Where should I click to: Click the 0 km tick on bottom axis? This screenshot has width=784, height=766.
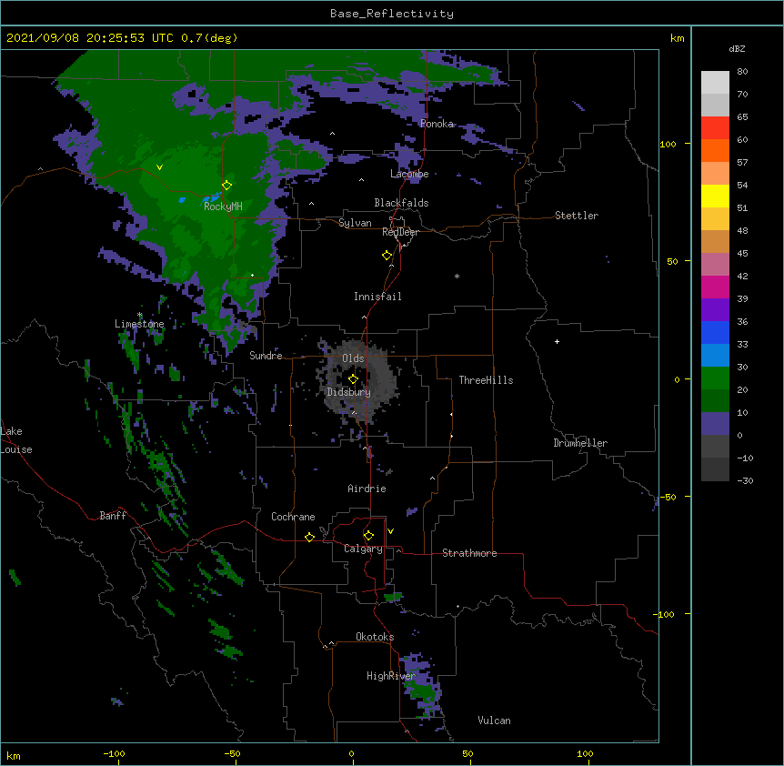click(351, 753)
